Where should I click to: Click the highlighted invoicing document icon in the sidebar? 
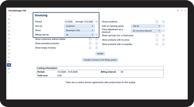click(9, 65)
